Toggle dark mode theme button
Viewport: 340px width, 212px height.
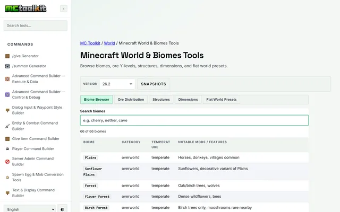click(x=63, y=209)
